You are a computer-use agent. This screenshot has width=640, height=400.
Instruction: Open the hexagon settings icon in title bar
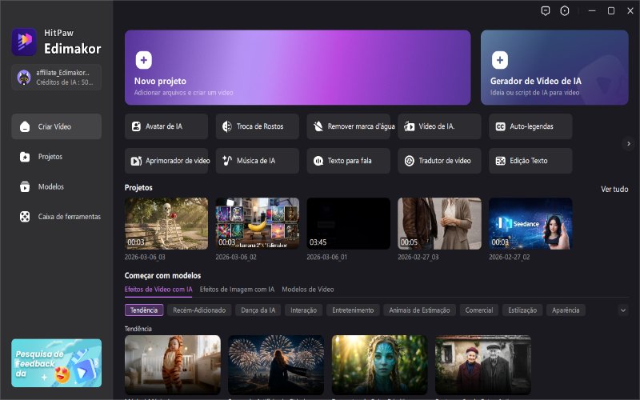click(565, 11)
